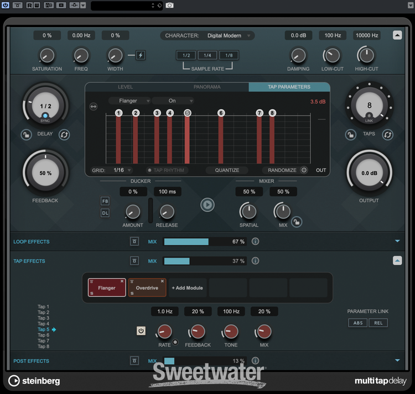
Task: Click the info icon next to Loop Effects mix
Action: pyautogui.click(x=255, y=241)
